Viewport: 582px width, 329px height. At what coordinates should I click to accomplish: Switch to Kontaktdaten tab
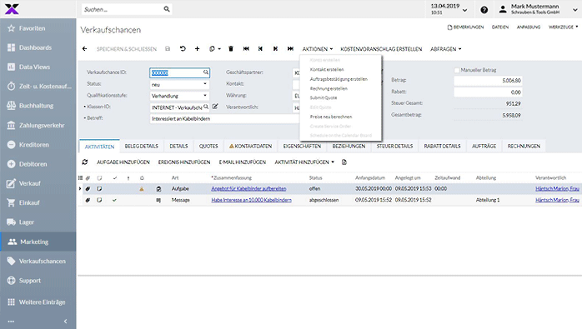(250, 146)
